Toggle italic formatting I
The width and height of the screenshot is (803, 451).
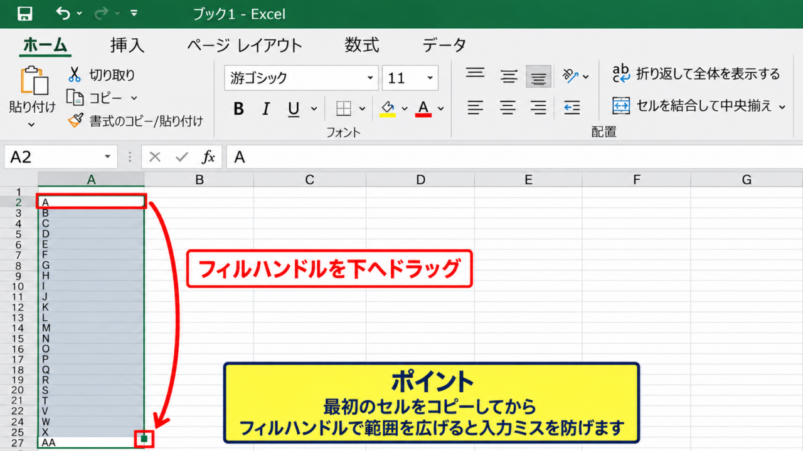click(x=266, y=109)
